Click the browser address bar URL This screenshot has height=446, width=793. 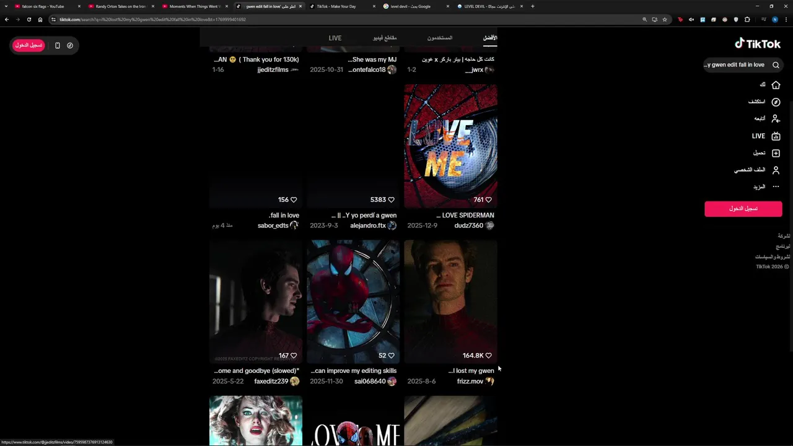click(153, 19)
